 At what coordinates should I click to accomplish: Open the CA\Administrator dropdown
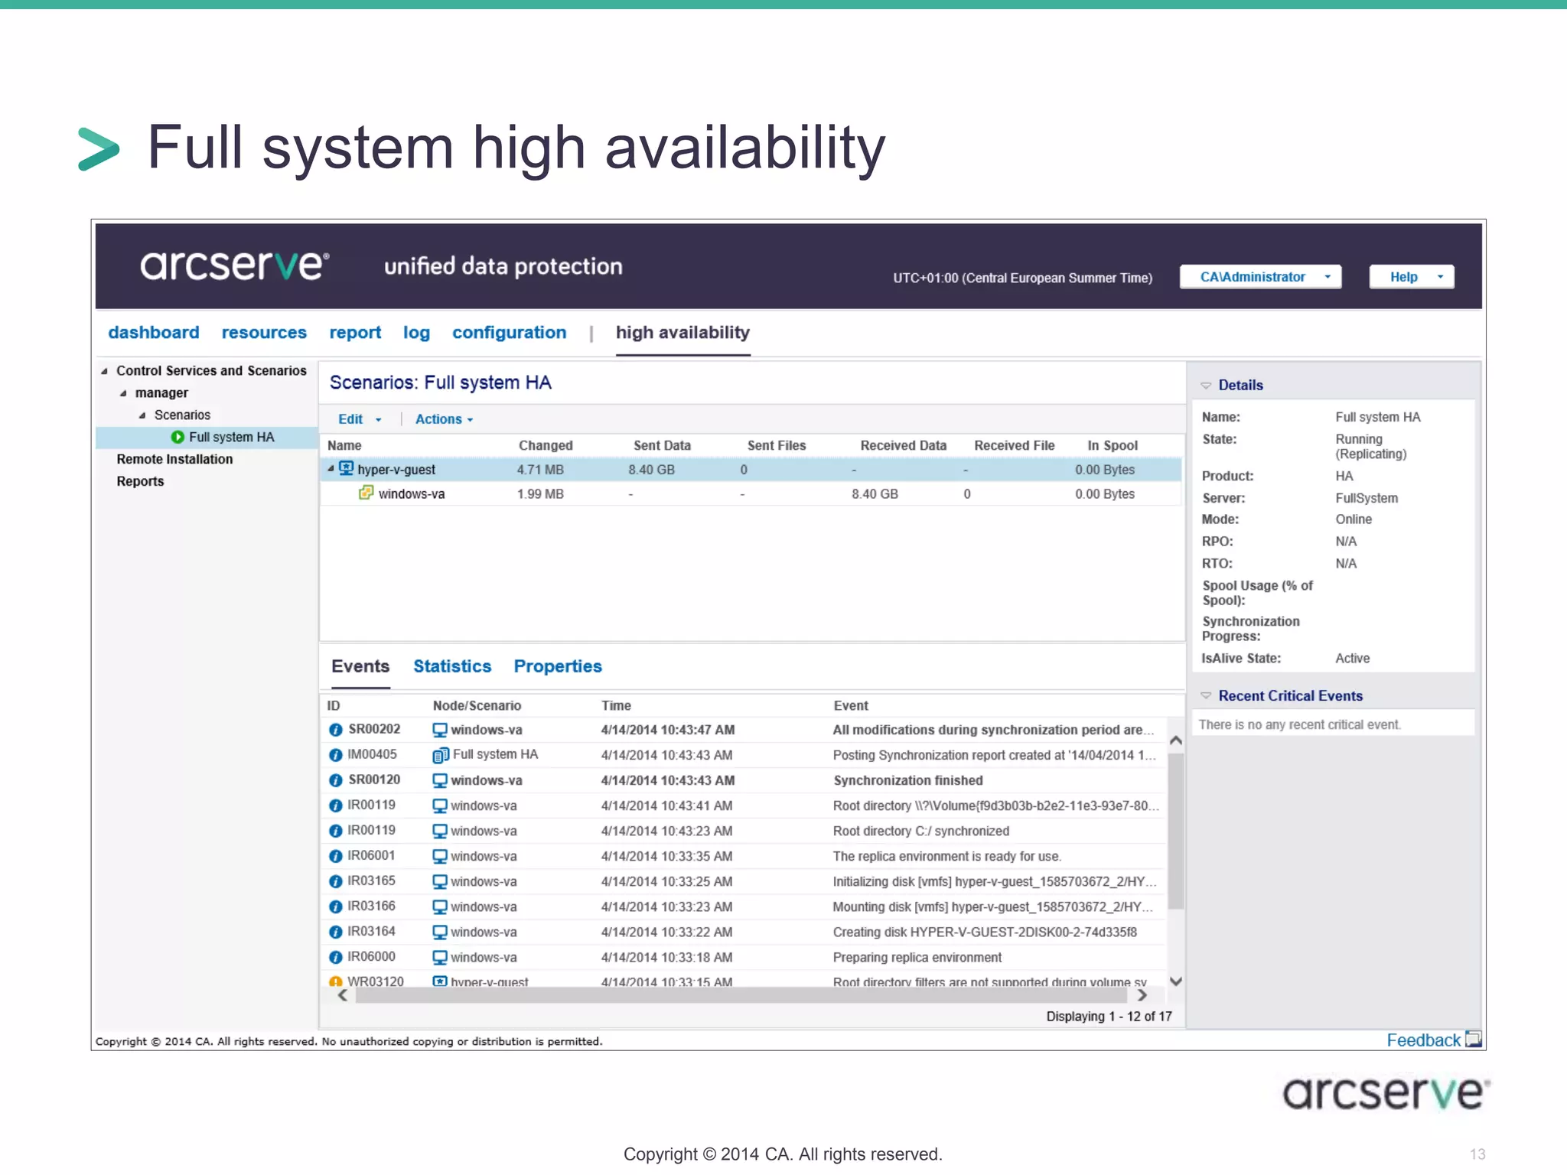point(1261,277)
